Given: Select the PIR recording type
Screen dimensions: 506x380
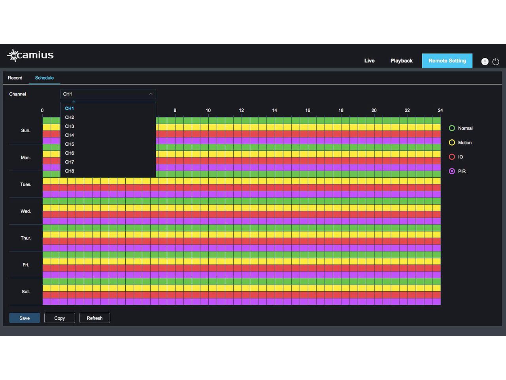Looking at the screenshot, I should [452, 171].
